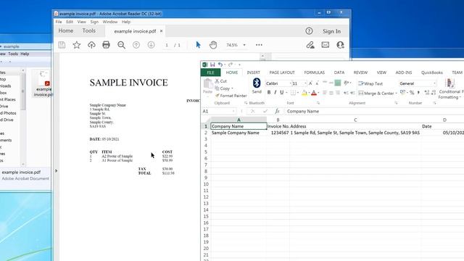464x261 pixels.
Task: Cut selection in Excel ribbon
Action: [220, 81]
